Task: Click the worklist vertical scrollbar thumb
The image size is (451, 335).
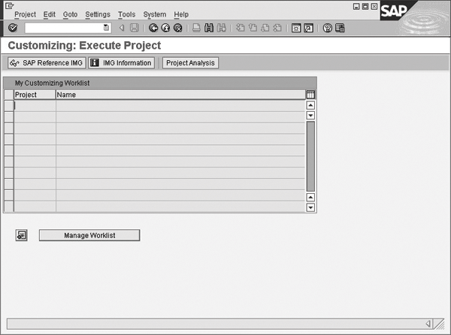Action: tap(310, 156)
